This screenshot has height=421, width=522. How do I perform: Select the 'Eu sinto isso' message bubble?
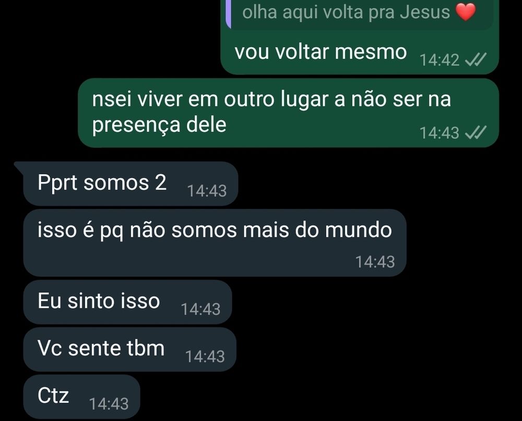(x=127, y=302)
